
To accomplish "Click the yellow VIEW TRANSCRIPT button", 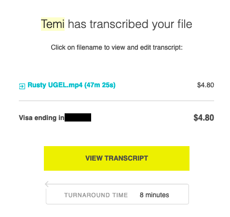I will coord(117,158).
